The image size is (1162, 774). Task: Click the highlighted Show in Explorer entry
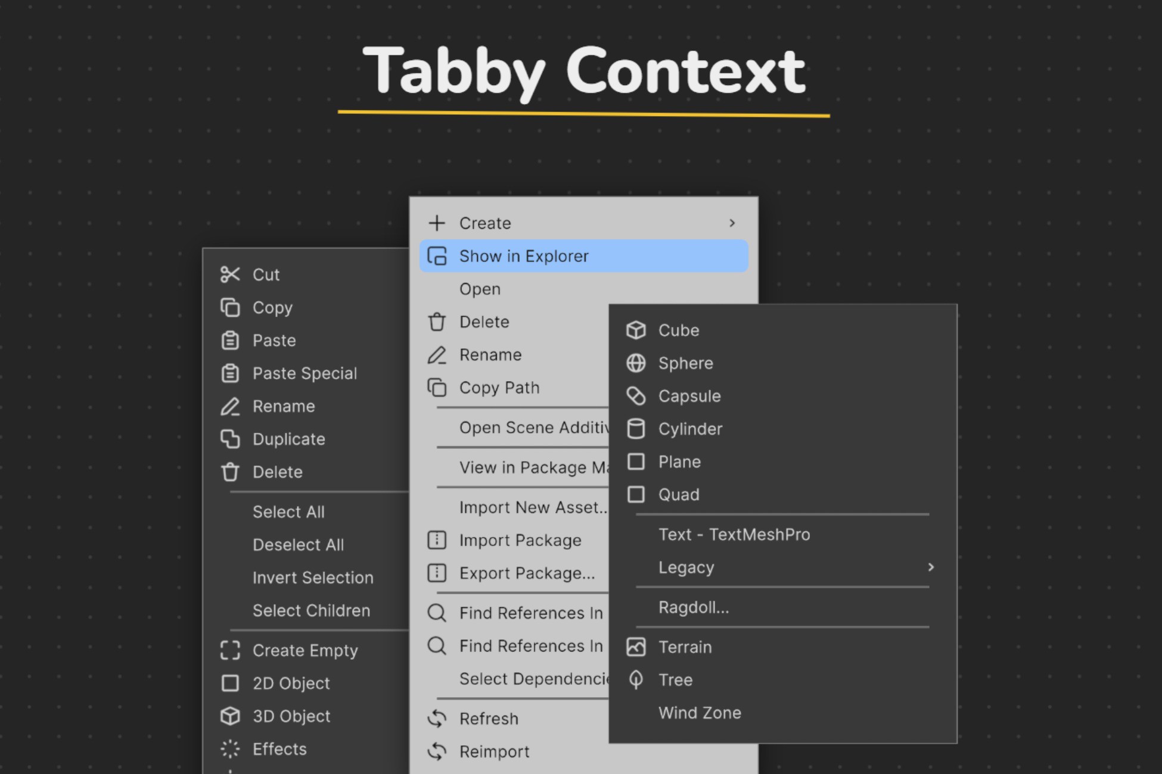point(524,255)
